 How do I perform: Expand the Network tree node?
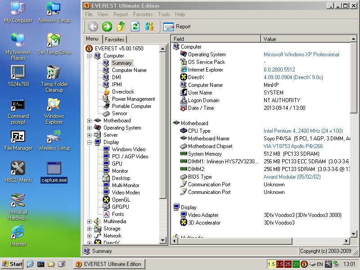(x=89, y=236)
